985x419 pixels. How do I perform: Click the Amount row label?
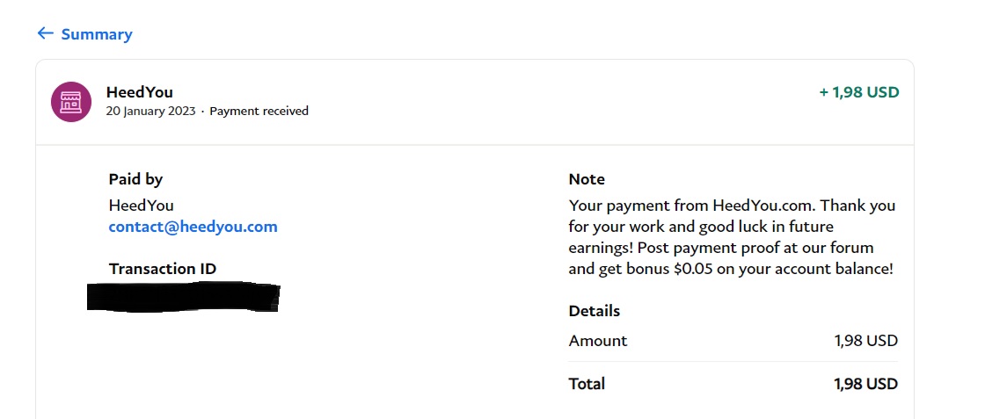click(598, 341)
